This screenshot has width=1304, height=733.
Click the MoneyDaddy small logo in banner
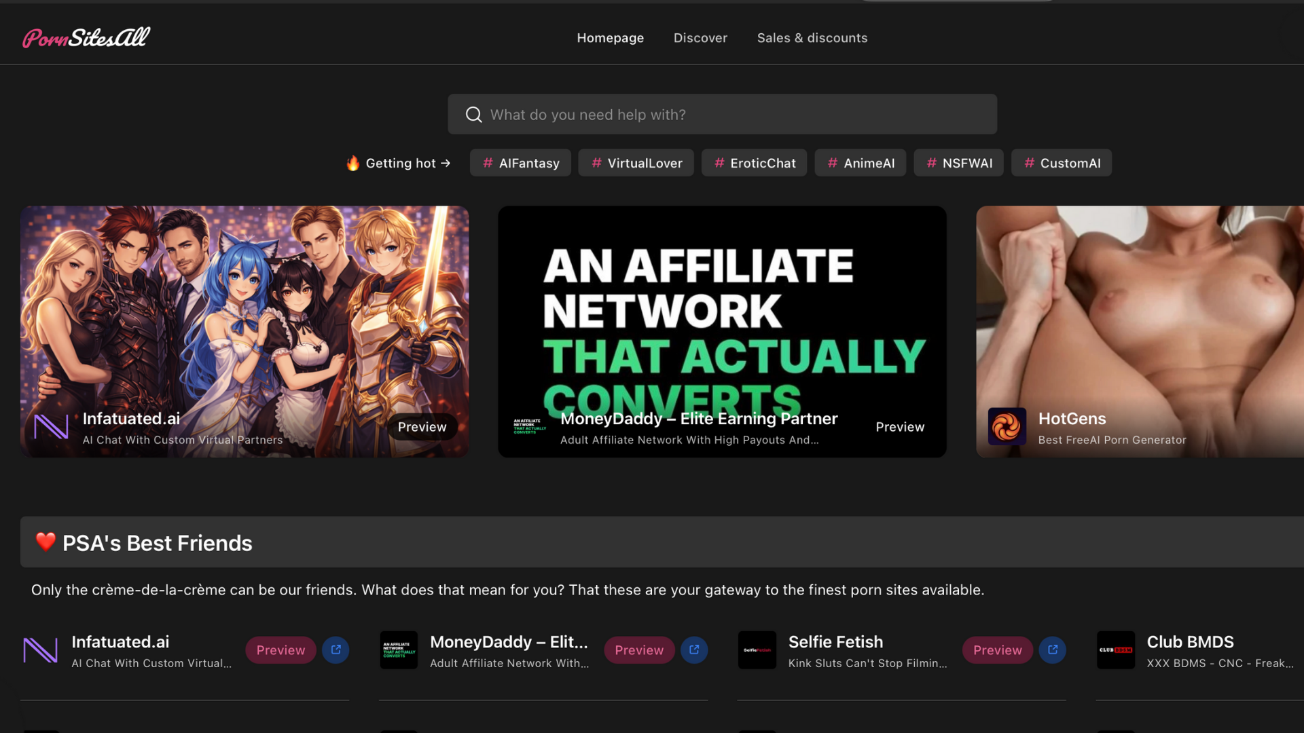tap(529, 427)
